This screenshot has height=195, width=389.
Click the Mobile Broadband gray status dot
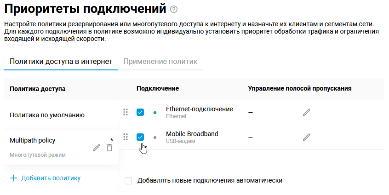click(x=154, y=137)
